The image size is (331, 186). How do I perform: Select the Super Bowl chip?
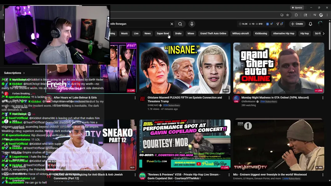[x=163, y=34]
